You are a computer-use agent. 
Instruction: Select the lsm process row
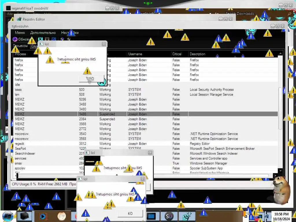coord(146,95)
